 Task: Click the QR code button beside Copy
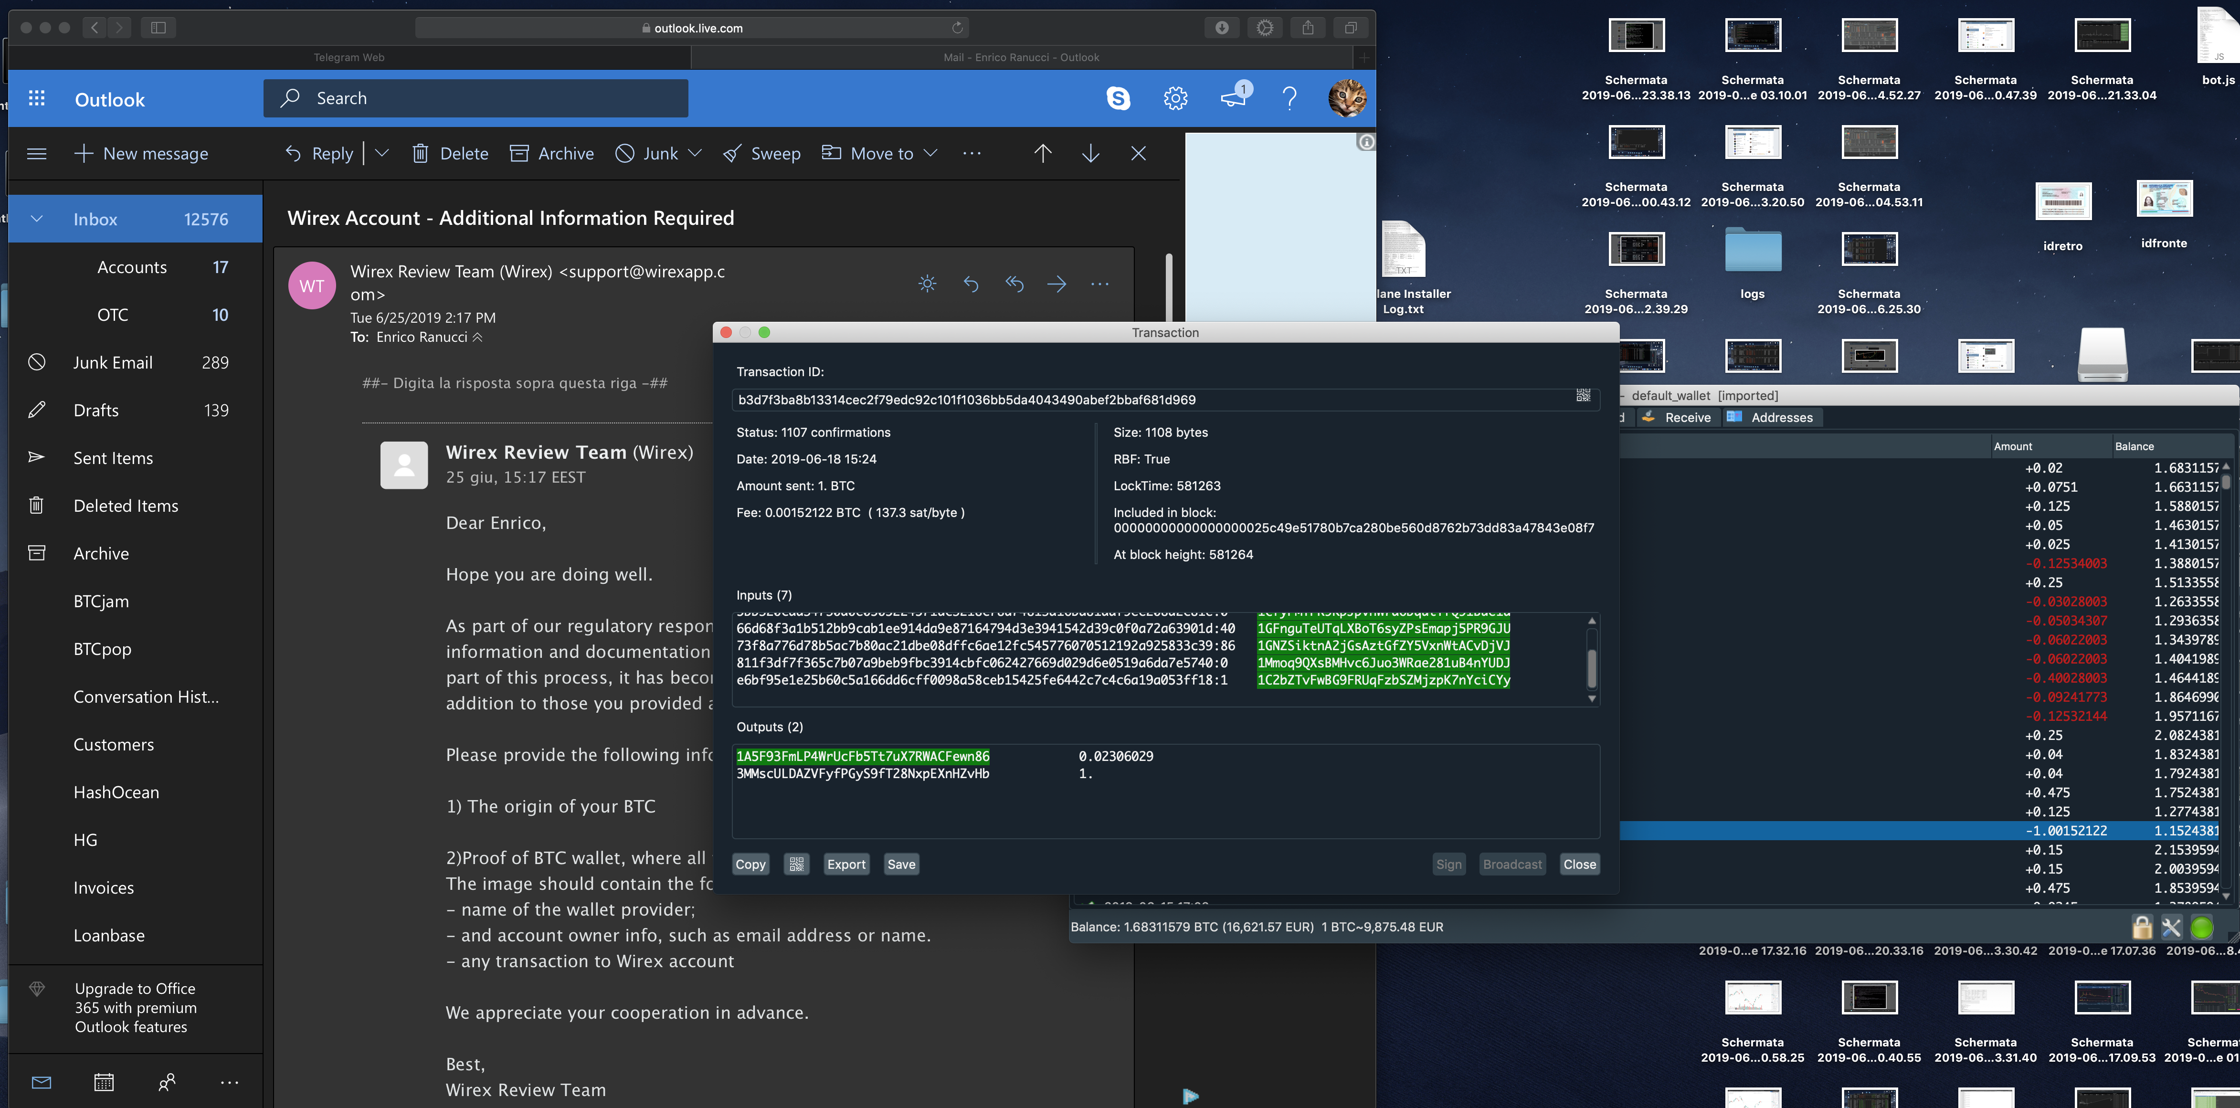point(796,864)
